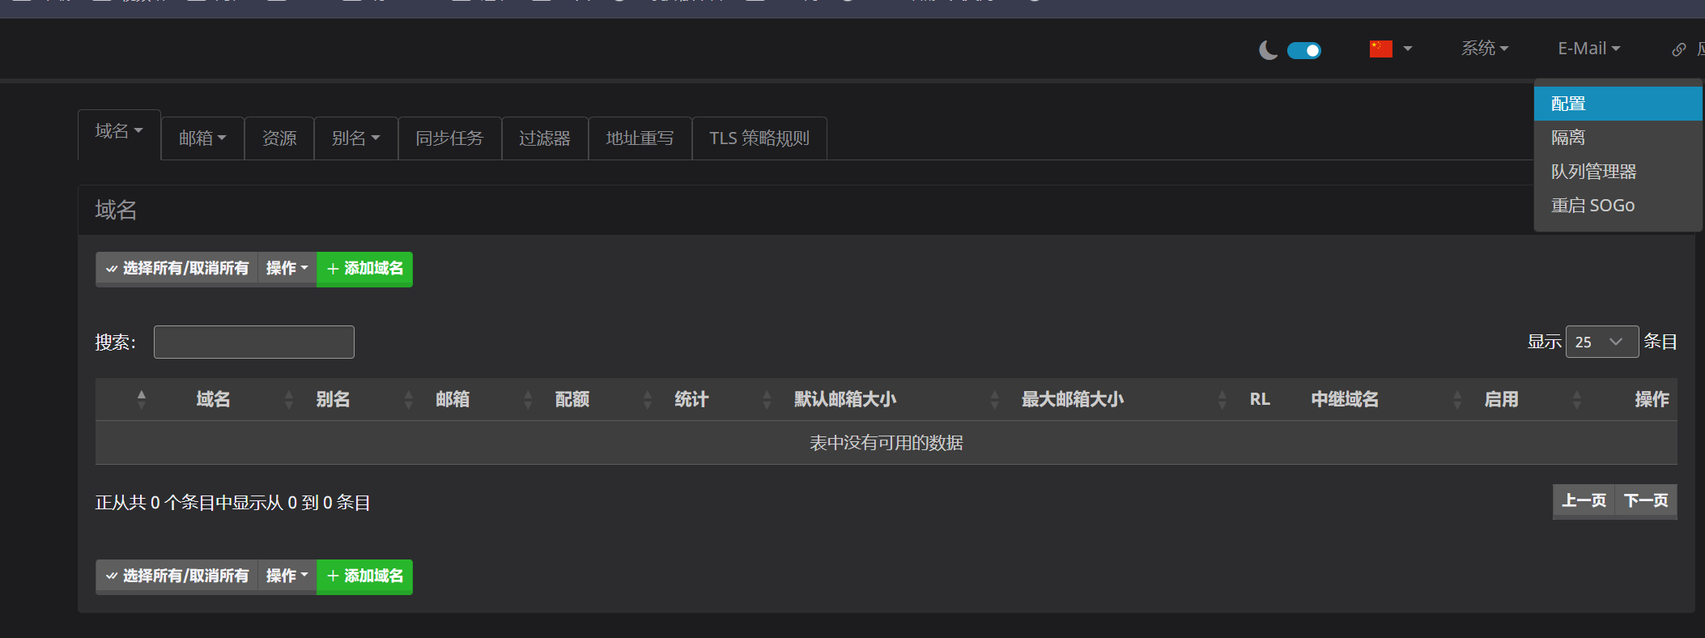
Task: Click the moon dark mode icon
Action: [1268, 50]
